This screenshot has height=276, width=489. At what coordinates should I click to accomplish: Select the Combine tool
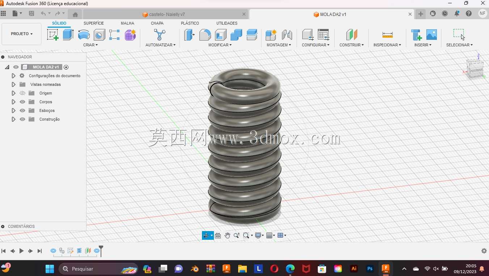click(236, 35)
